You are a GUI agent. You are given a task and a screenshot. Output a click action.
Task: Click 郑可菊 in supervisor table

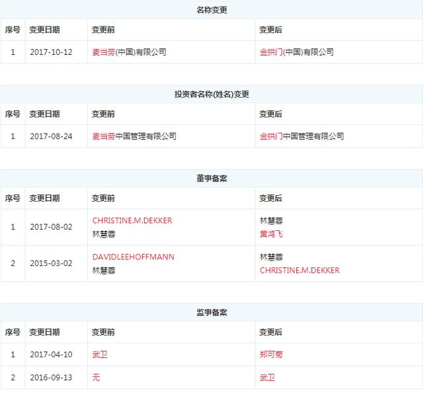click(x=271, y=355)
